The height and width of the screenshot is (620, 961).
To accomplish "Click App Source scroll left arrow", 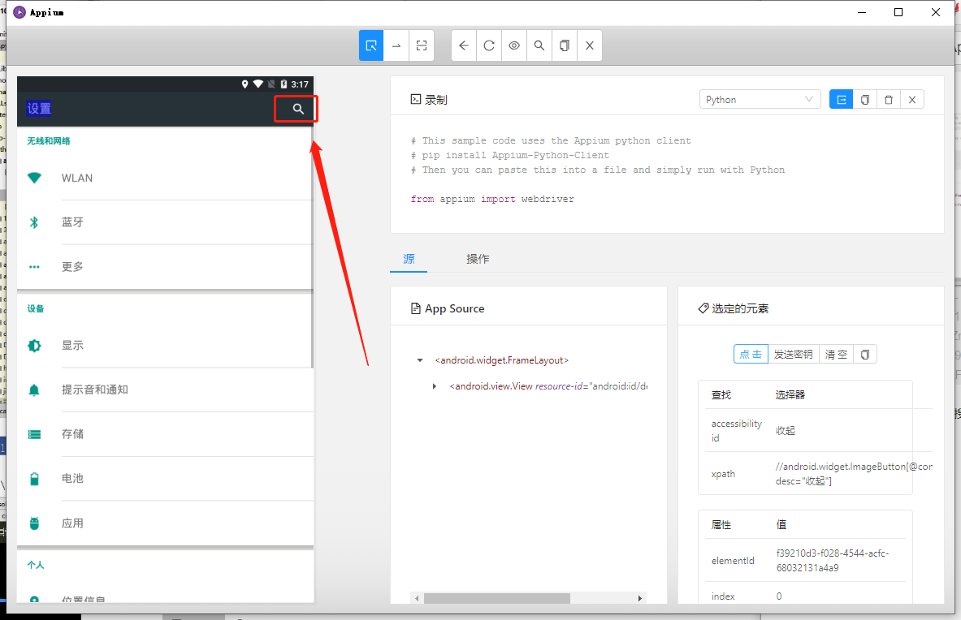I will pos(417,598).
